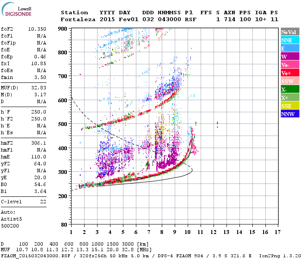The height and width of the screenshot is (259, 302).
Task: Click the 10 MHz frequency axis label
Action: [x=188, y=232]
